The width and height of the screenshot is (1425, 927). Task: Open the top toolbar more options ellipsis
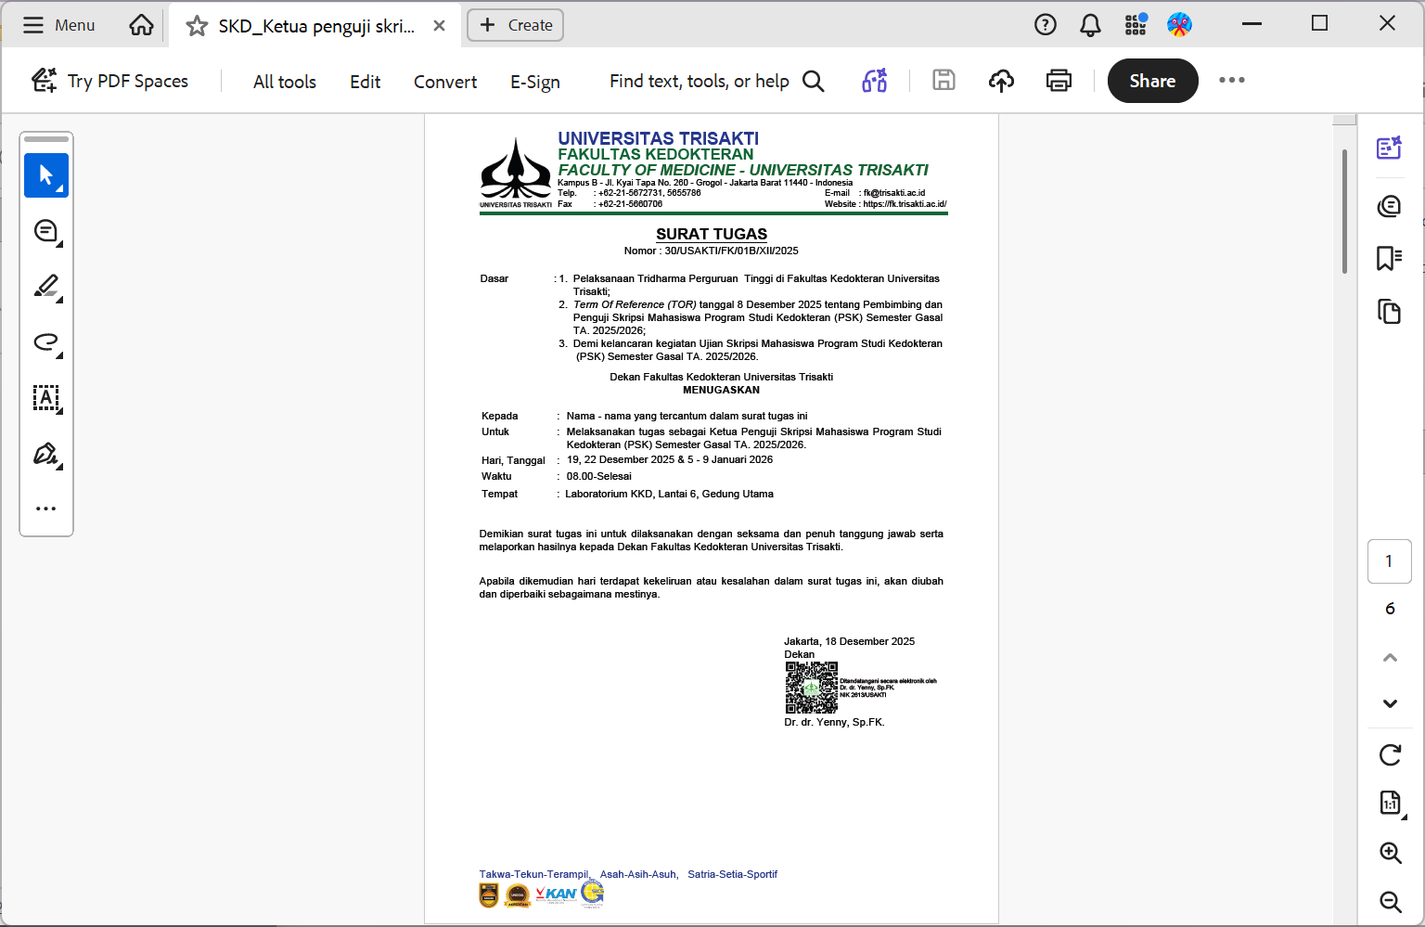click(1231, 81)
